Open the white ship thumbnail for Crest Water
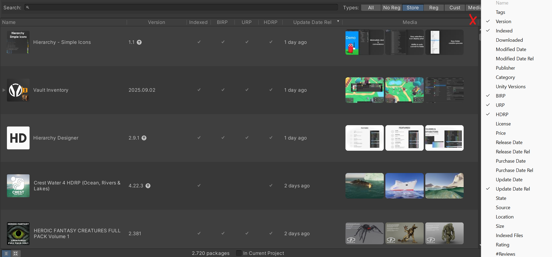The width and height of the screenshot is (552, 257). click(x=405, y=186)
